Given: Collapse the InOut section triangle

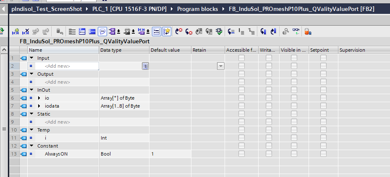Looking at the screenshot, I should click(31, 90).
